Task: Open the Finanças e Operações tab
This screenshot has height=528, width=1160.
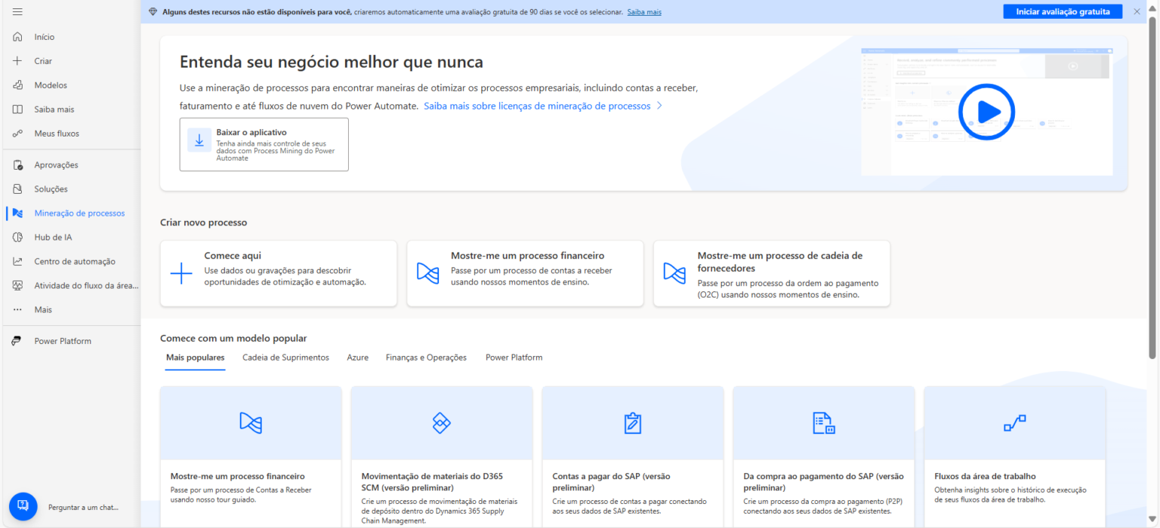Action: 426,357
